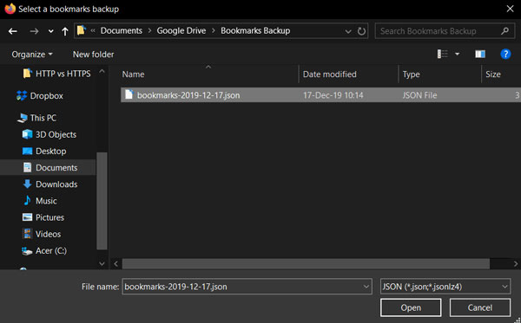Click the Downloads arrow icon

27,184
